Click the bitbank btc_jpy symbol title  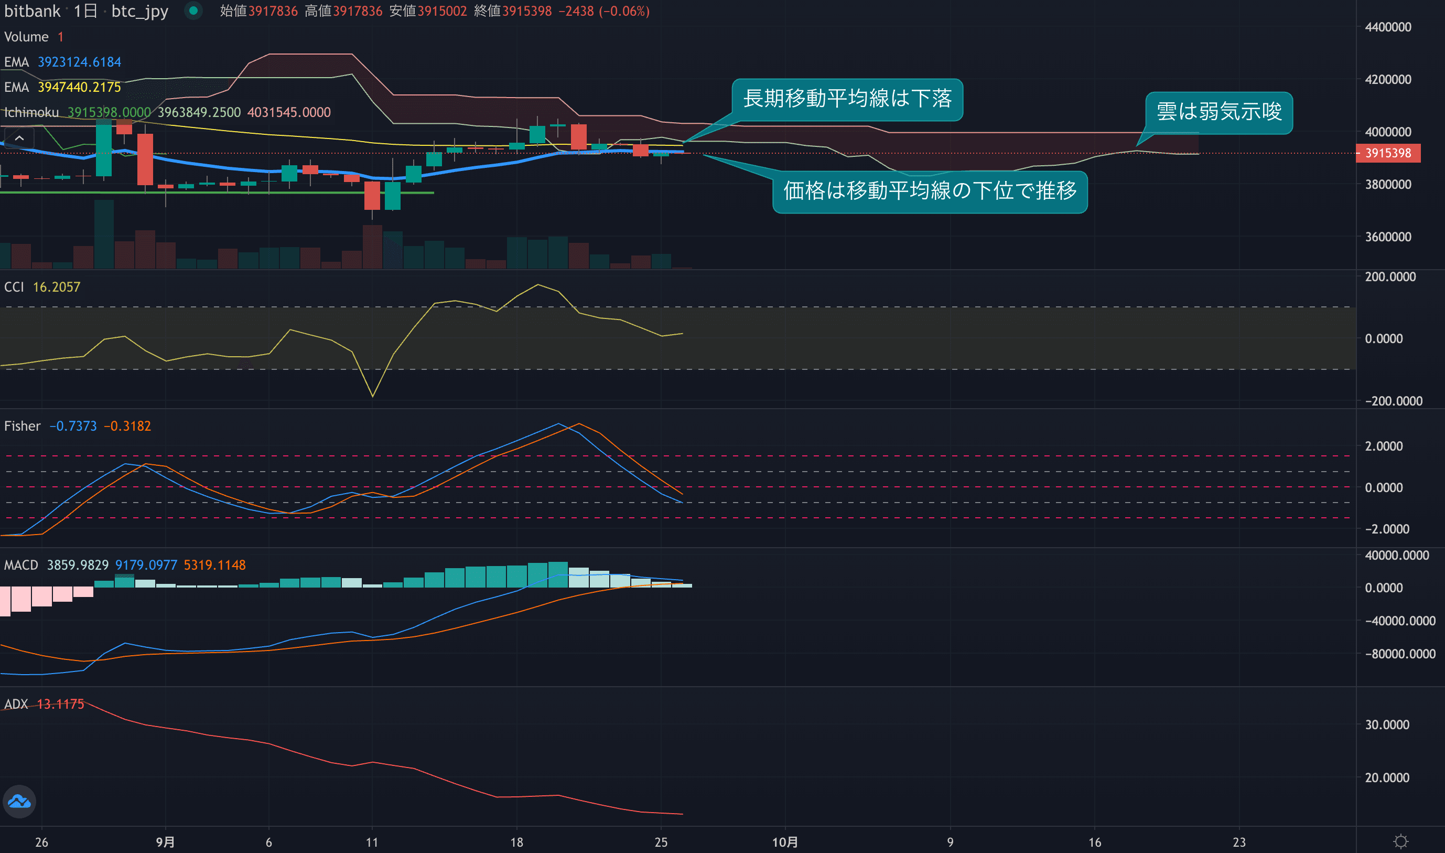pos(86,11)
